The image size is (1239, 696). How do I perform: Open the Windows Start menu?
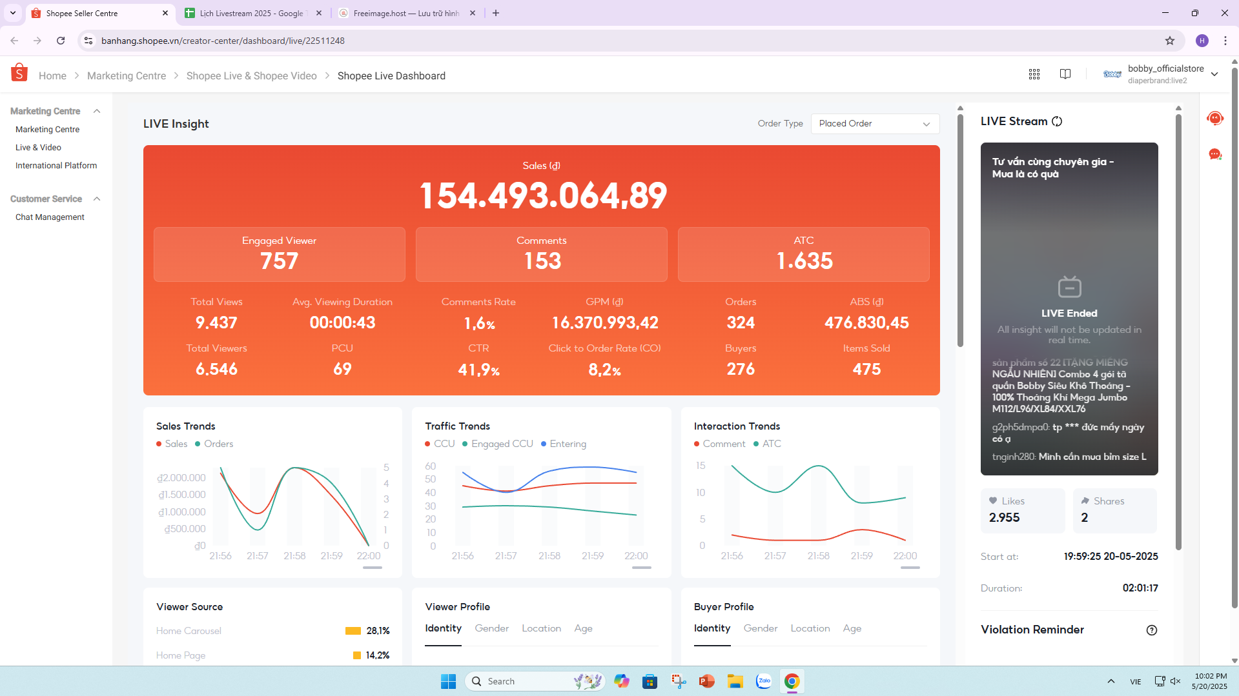pos(448,681)
